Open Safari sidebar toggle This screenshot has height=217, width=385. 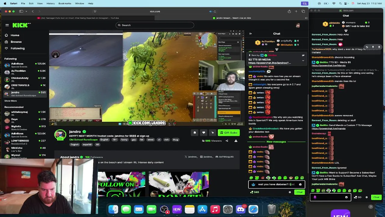pos(21,11)
